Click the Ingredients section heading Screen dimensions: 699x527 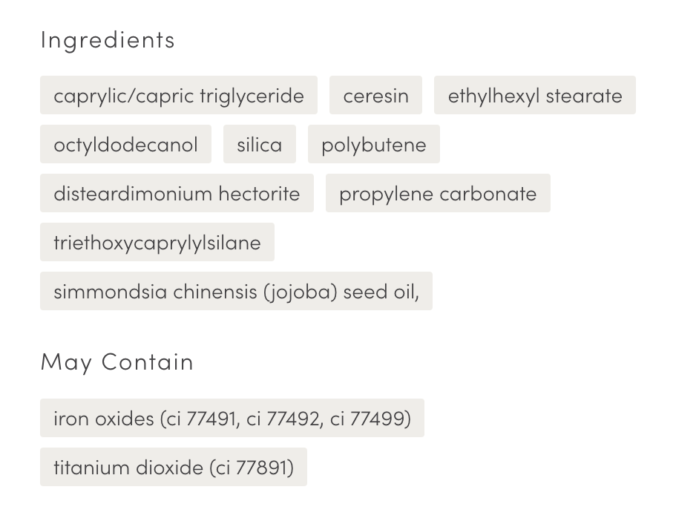108,39
